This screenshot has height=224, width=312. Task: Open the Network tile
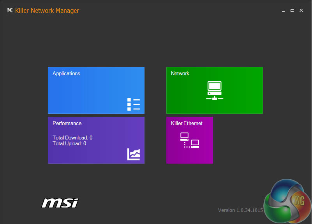tap(215, 90)
